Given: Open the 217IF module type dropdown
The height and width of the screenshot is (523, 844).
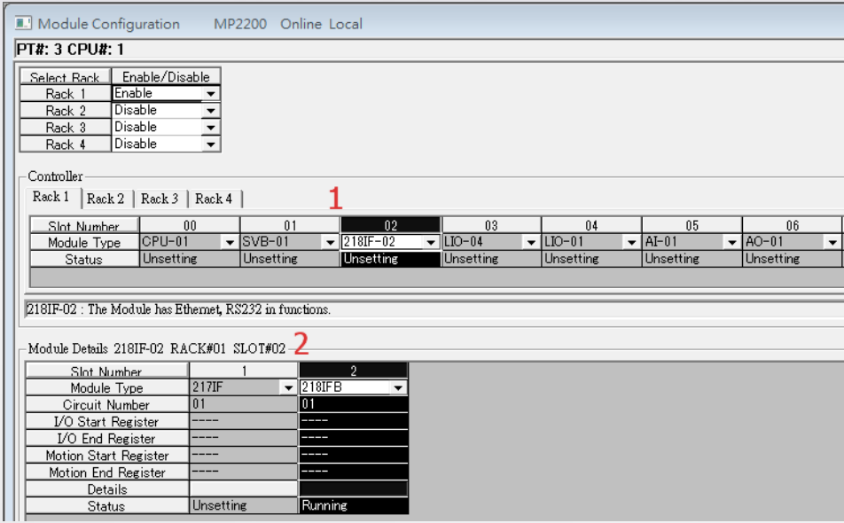Looking at the screenshot, I should pos(288,387).
